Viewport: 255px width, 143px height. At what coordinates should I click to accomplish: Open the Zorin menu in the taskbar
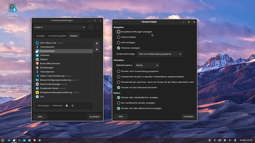3,140
